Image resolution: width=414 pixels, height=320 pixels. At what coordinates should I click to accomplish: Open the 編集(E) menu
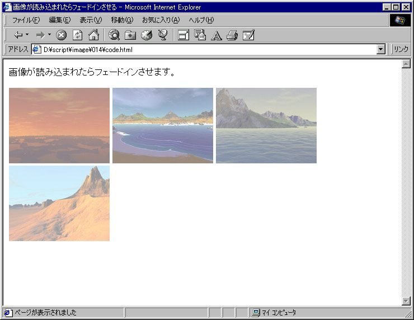60,20
